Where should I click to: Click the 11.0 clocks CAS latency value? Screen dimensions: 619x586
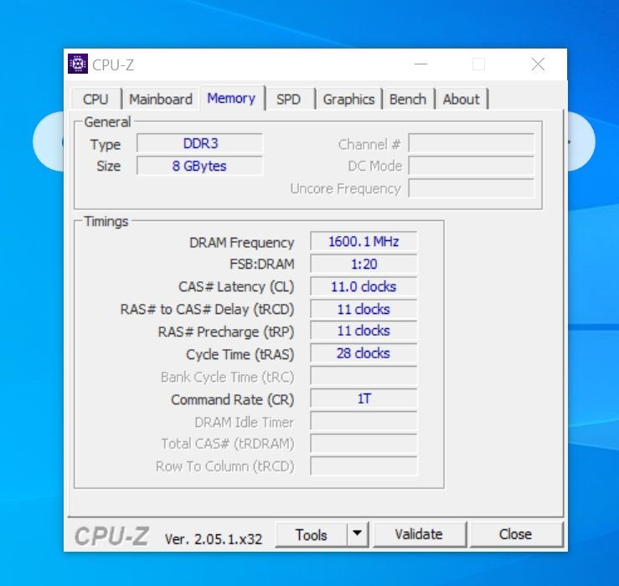tap(364, 286)
